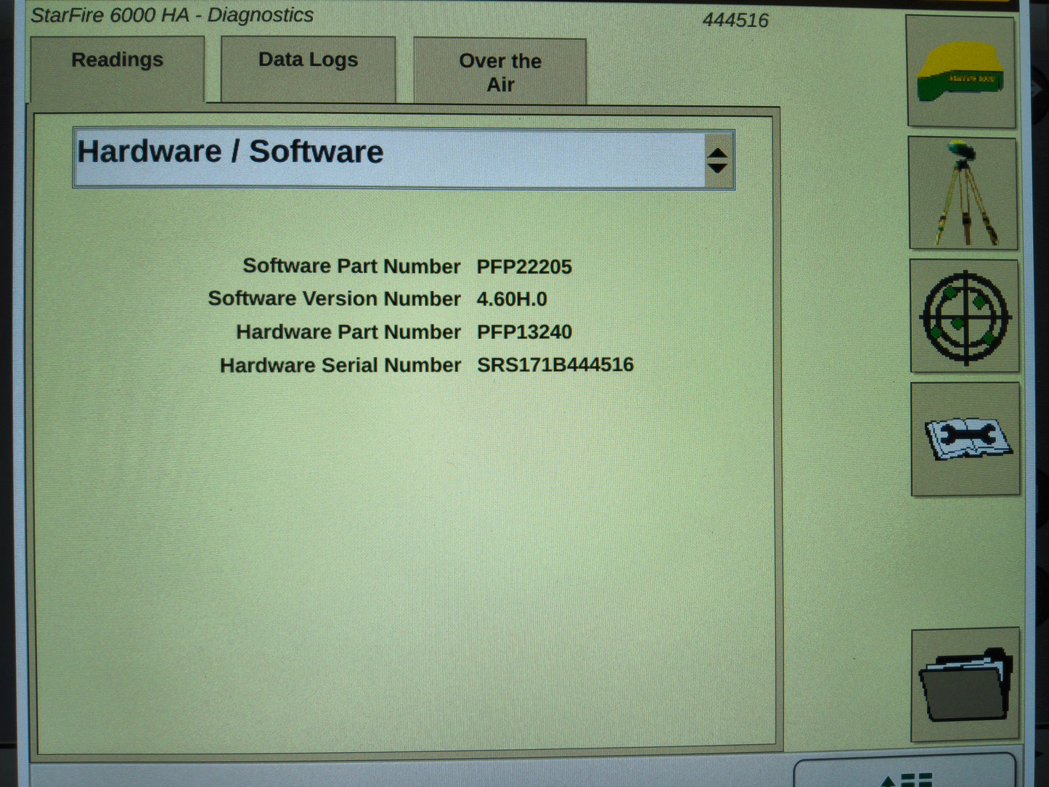This screenshot has width=1049, height=787.
Task: Open diagnostics wrench and book icon
Action: tap(966, 439)
